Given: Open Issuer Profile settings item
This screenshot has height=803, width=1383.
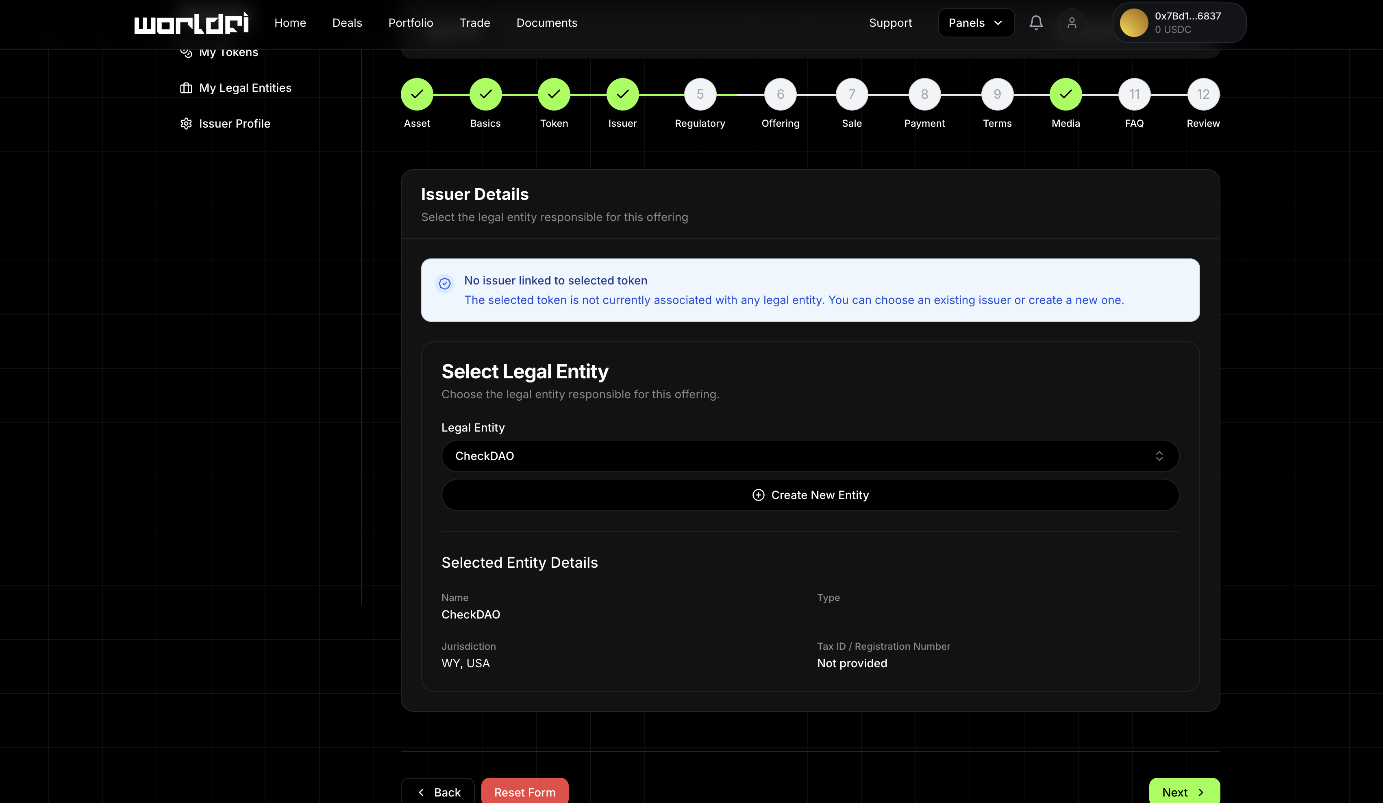Looking at the screenshot, I should pos(234,124).
